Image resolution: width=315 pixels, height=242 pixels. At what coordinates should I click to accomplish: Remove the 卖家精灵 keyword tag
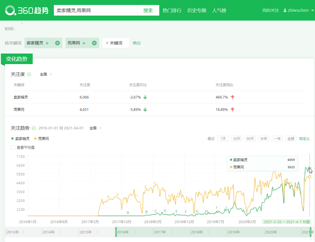pos(57,43)
